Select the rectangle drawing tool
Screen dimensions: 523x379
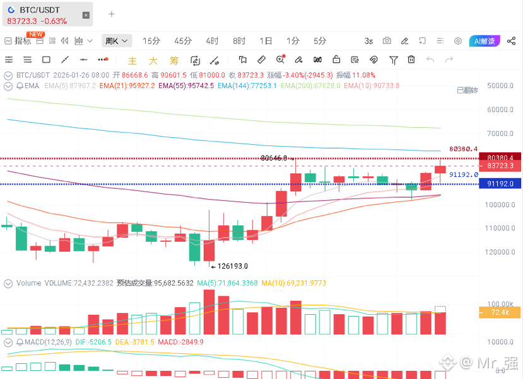[46, 60]
